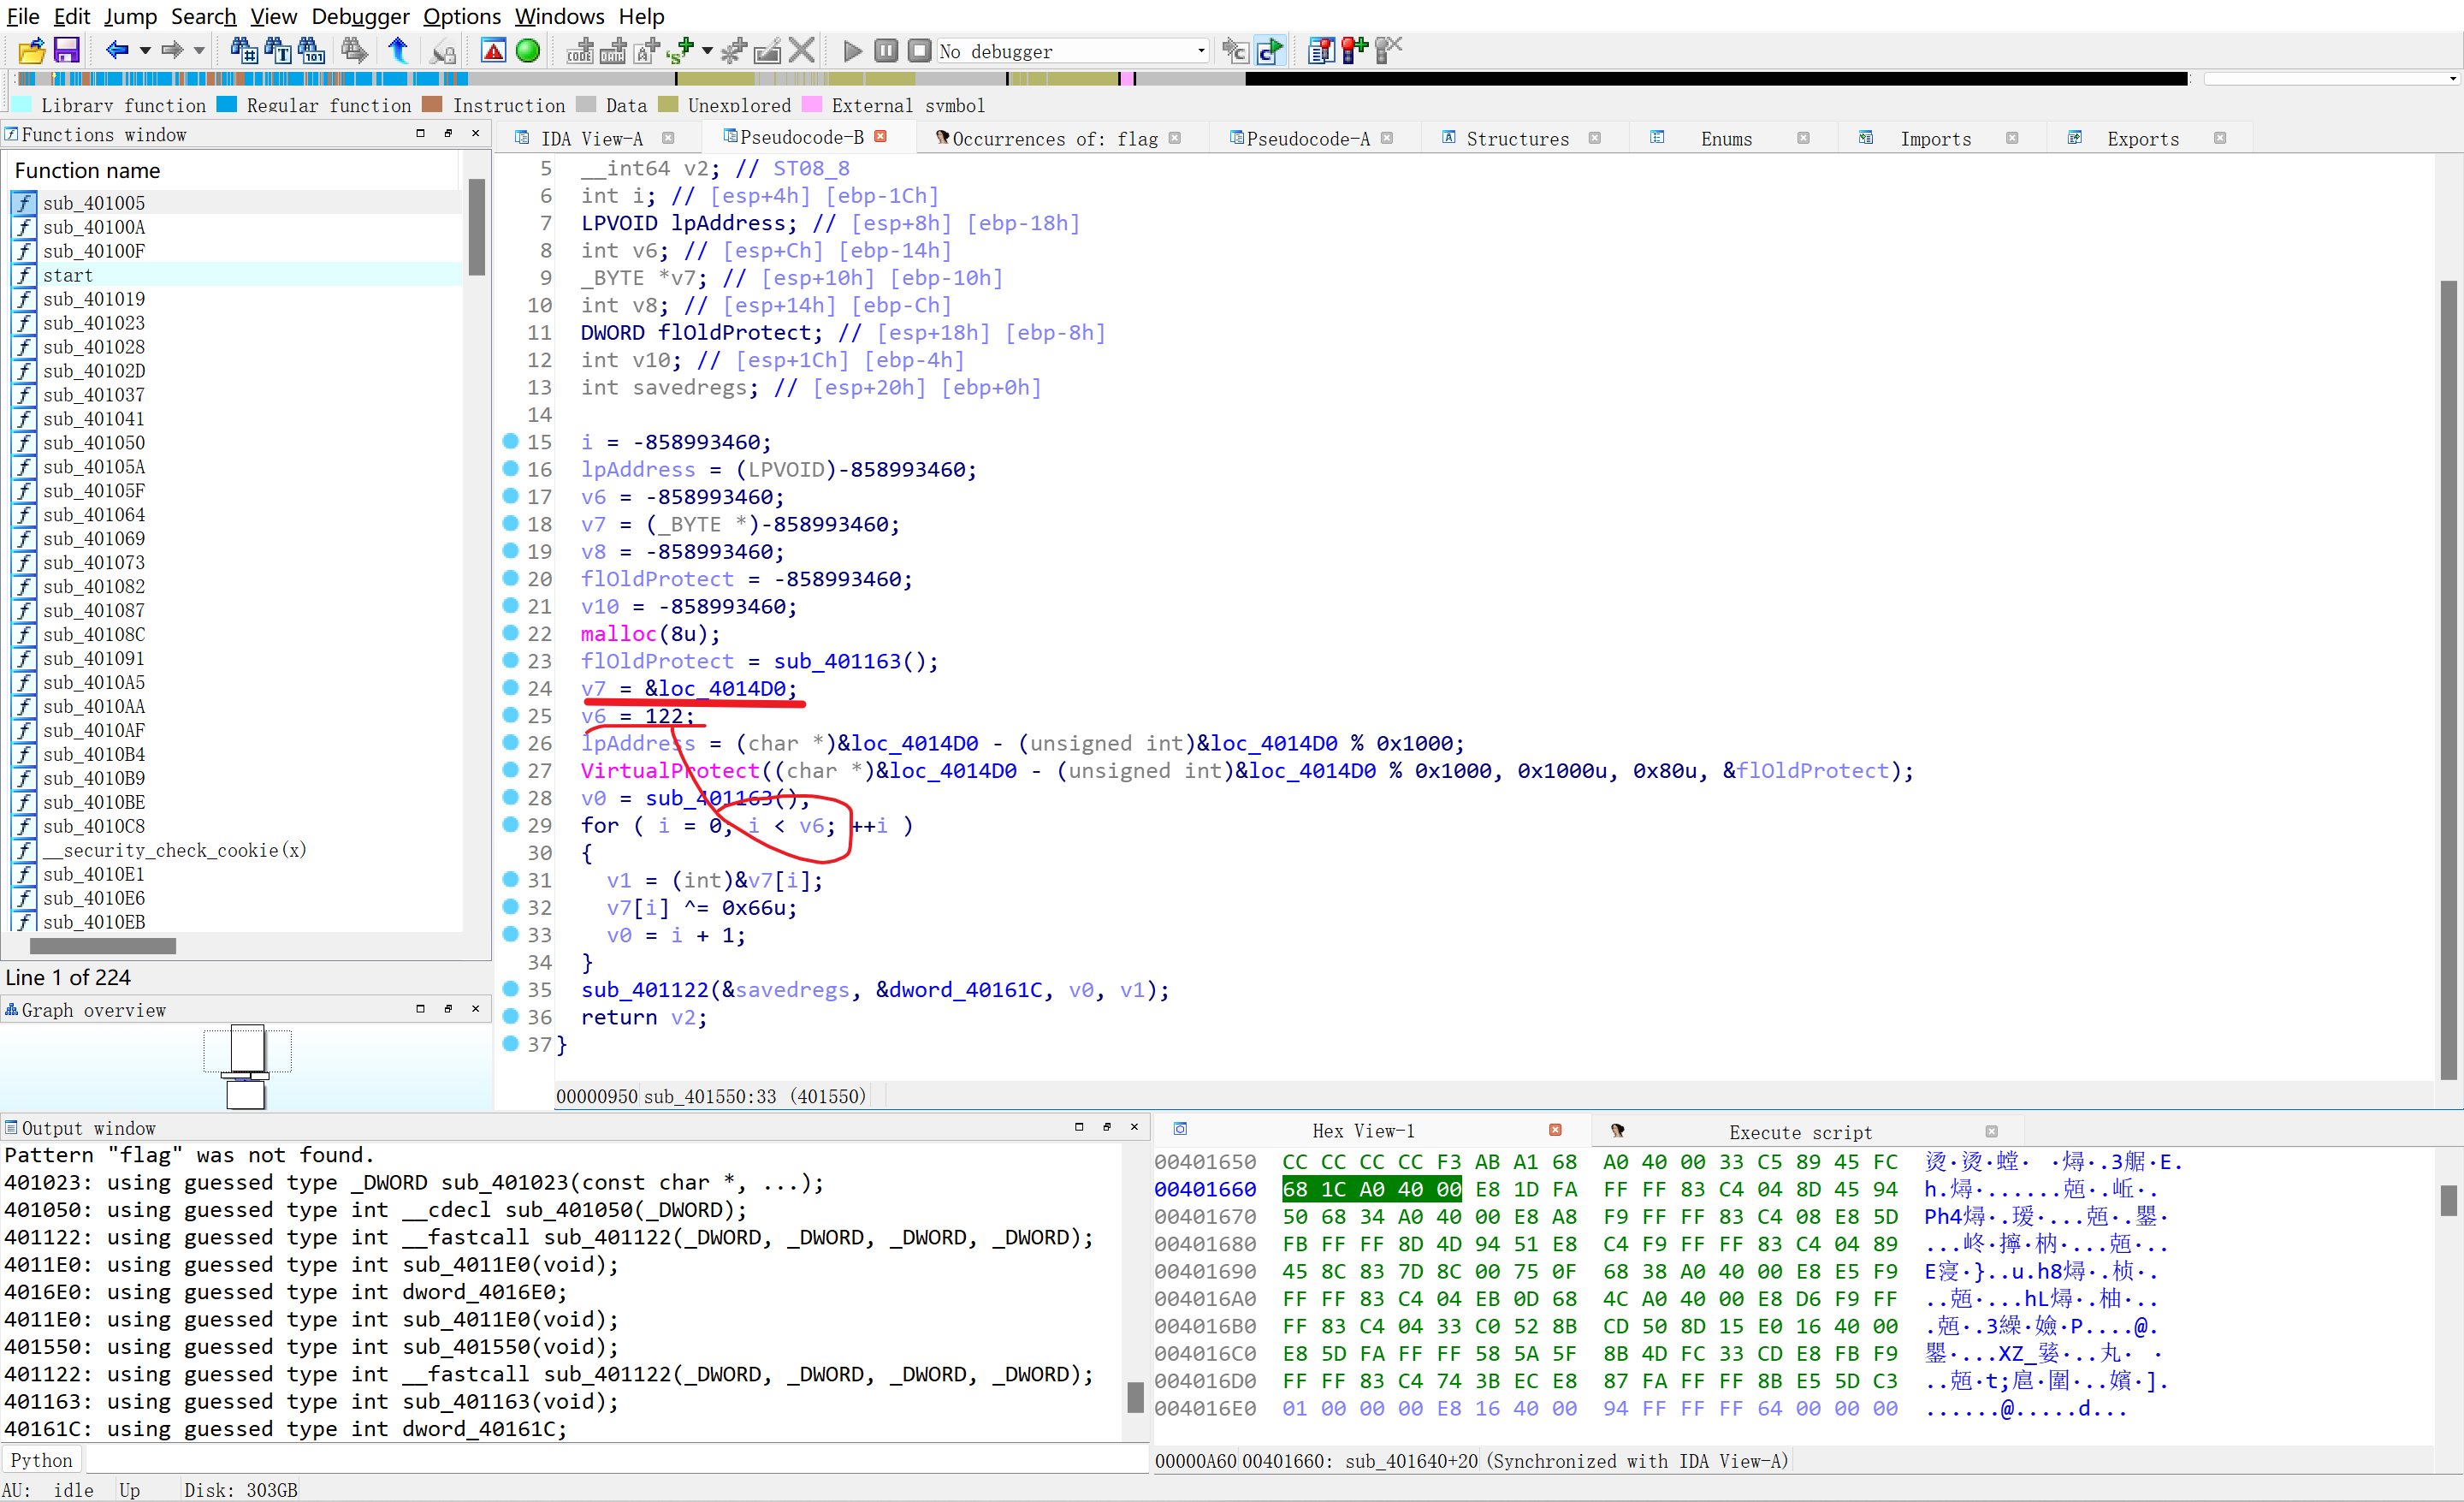Image resolution: width=2464 pixels, height=1502 pixels.
Task: Open the Debugger menu
Action: click(360, 16)
